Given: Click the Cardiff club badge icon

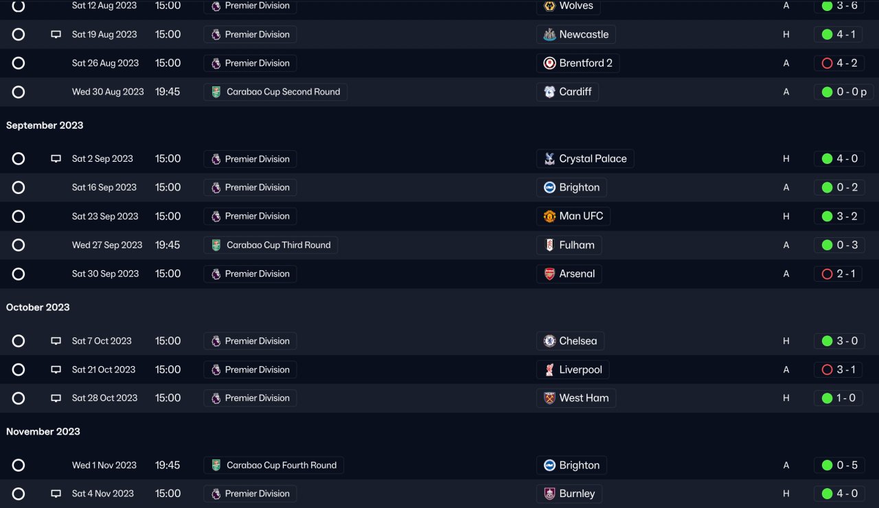Looking at the screenshot, I should 549,92.
